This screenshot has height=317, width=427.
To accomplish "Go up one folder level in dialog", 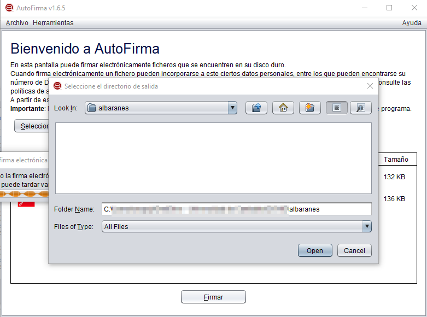I will 256,108.
